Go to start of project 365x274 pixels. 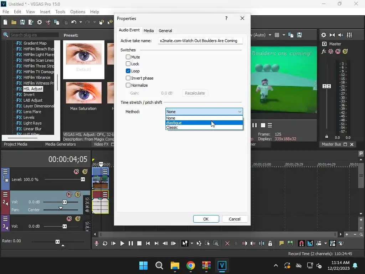pyautogui.click(x=148, y=243)
